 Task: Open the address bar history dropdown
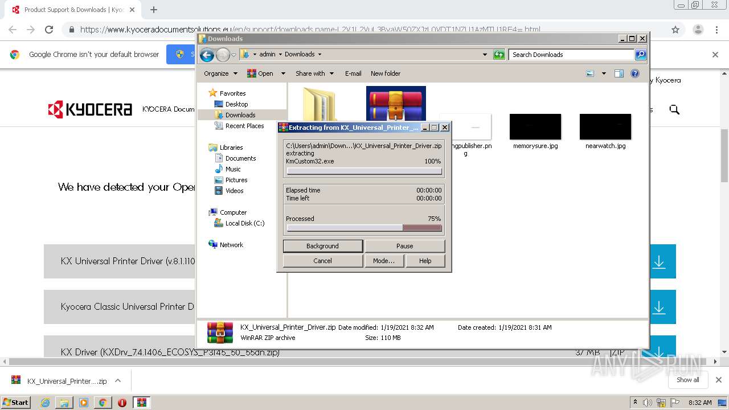coord(485,55)
